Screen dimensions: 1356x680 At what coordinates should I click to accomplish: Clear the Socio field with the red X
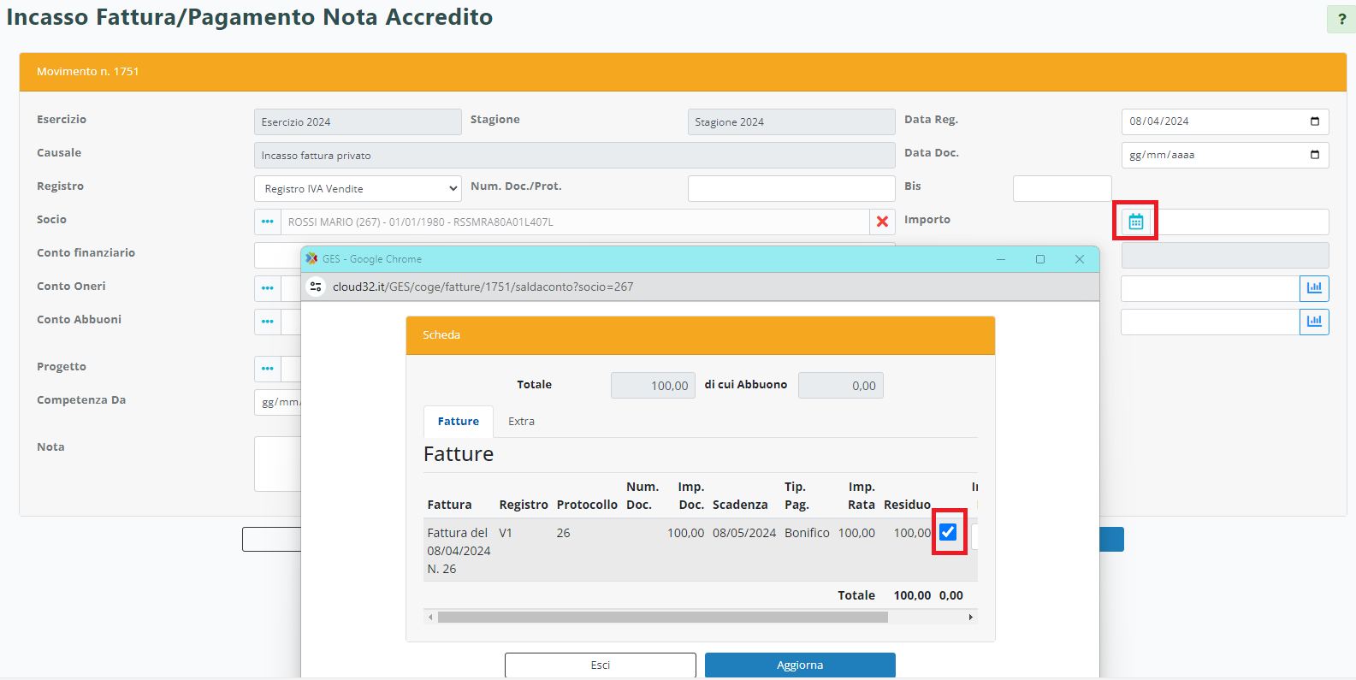[x=882, y=222]
